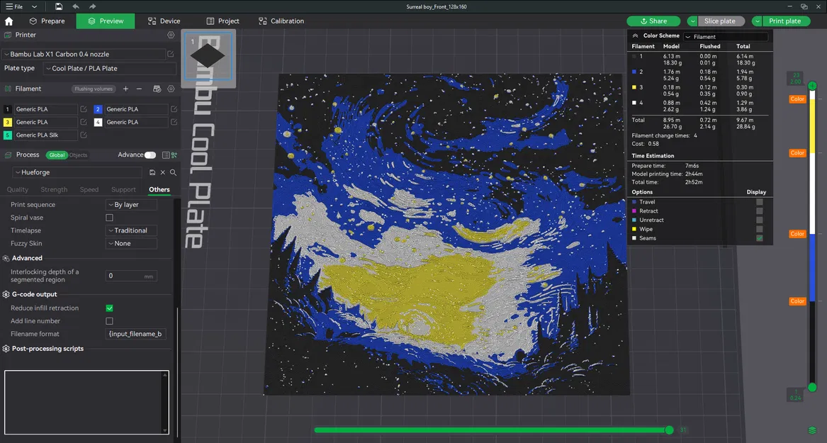Click the Share button
Viewport: 827px width, 443px height.
[x=653, y=21]
